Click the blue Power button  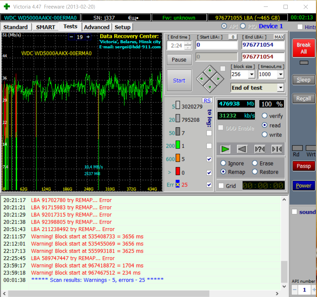click(x=303, y=185)
